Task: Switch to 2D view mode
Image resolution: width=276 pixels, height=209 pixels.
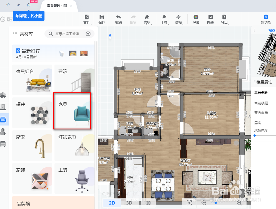Action: 112,203
